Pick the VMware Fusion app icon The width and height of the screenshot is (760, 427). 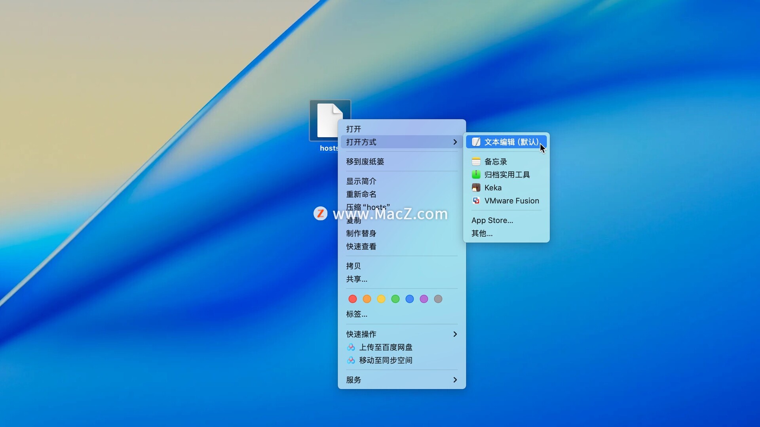click(x=476, y=201)
